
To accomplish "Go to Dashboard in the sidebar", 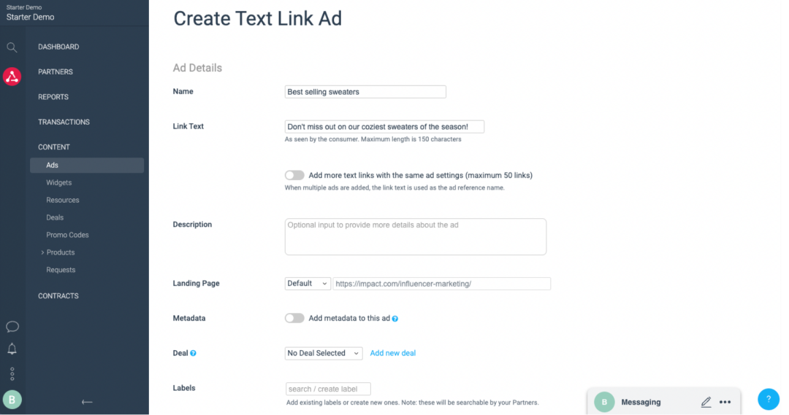I will pos(58,47).
